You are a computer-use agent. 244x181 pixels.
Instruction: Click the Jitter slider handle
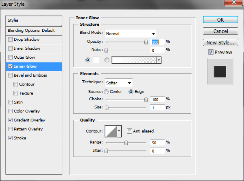pyautogui.click(x=106, y=151)
